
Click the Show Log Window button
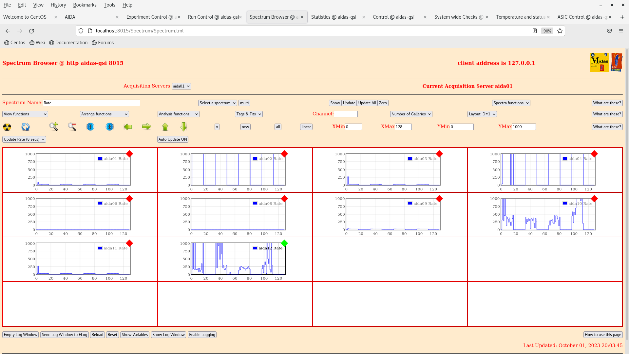click(168, 335)
